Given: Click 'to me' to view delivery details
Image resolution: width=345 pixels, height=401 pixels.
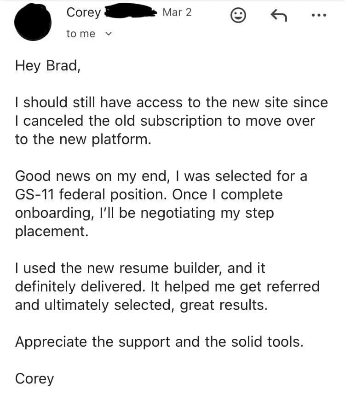Looking at the screenshot, I should (x=81, y=33).
